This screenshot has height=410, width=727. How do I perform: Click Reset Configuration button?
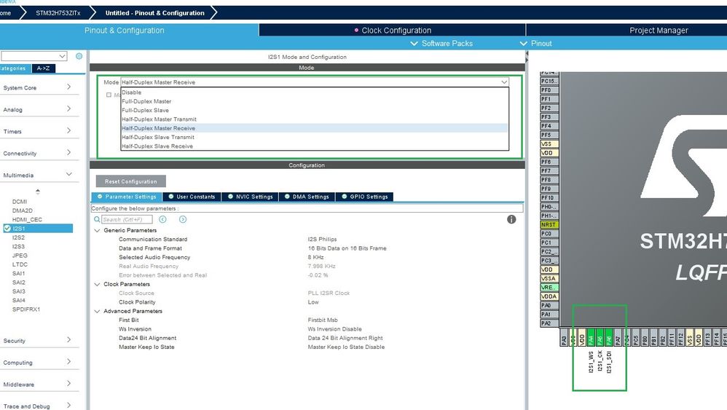130,181
